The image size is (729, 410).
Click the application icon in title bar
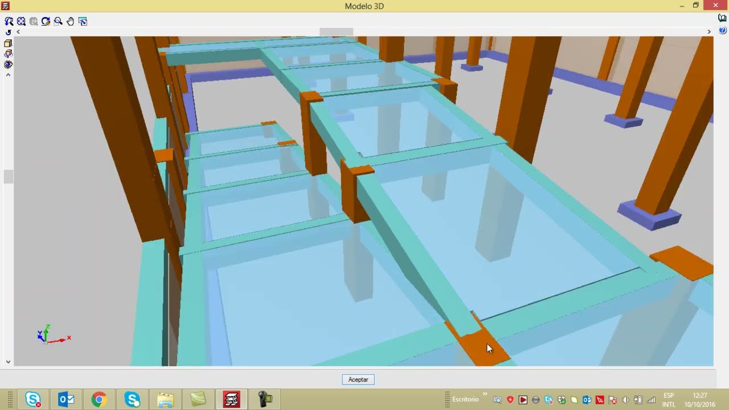point(6,6)
